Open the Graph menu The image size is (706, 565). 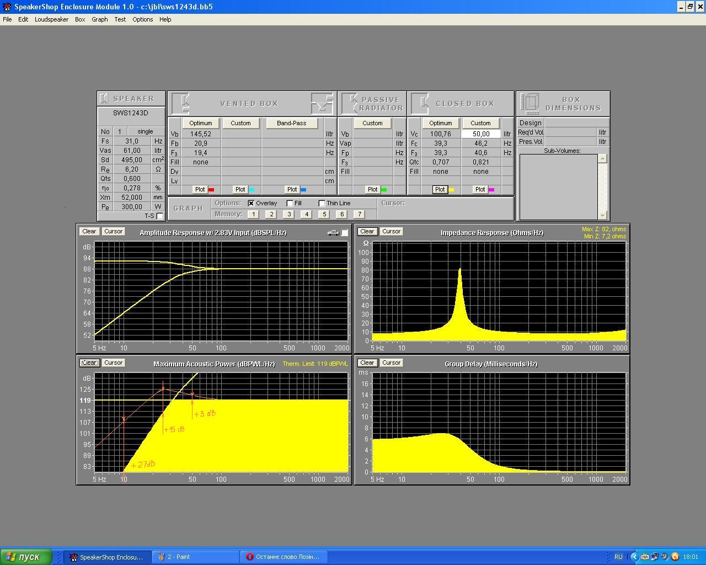(x=99, y=19)
